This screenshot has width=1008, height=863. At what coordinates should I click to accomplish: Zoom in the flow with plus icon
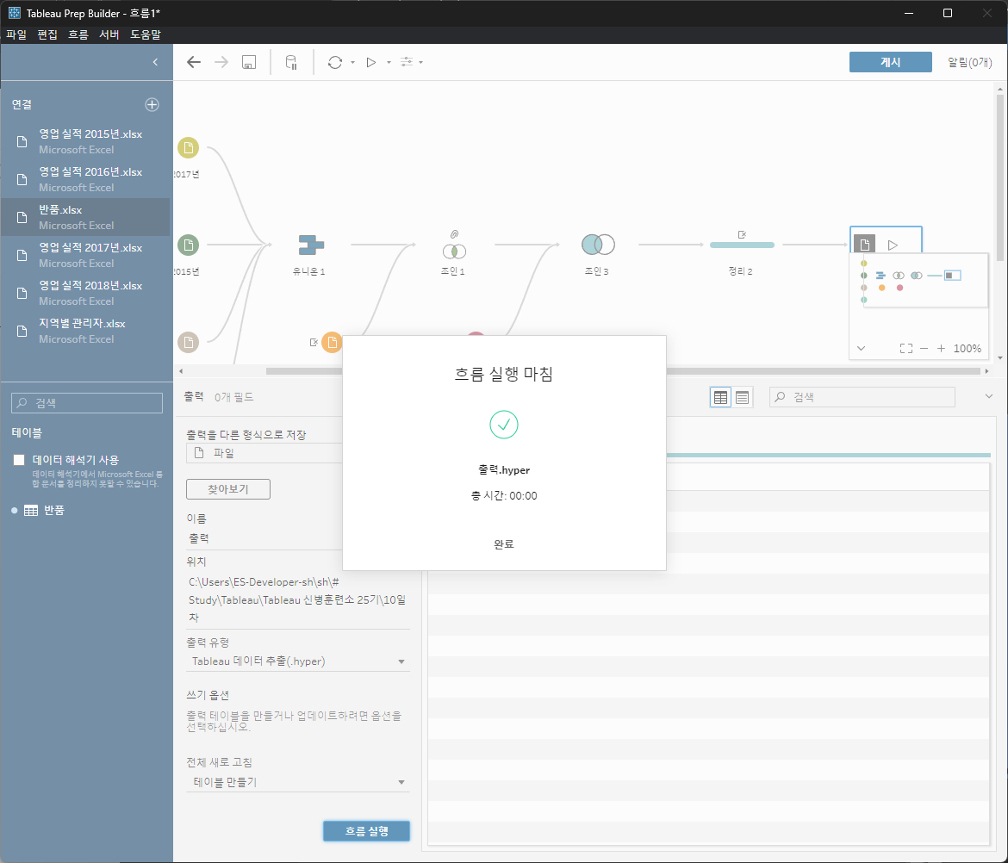coord(941,348)
